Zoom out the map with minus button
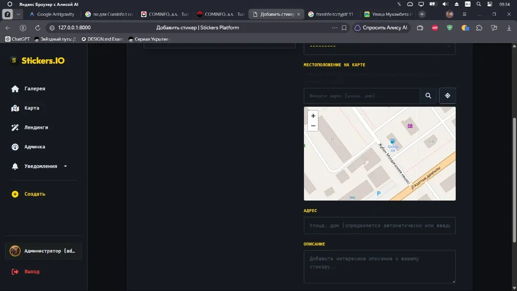This screenshot has width=517, height=291. (x=313, y=126)
